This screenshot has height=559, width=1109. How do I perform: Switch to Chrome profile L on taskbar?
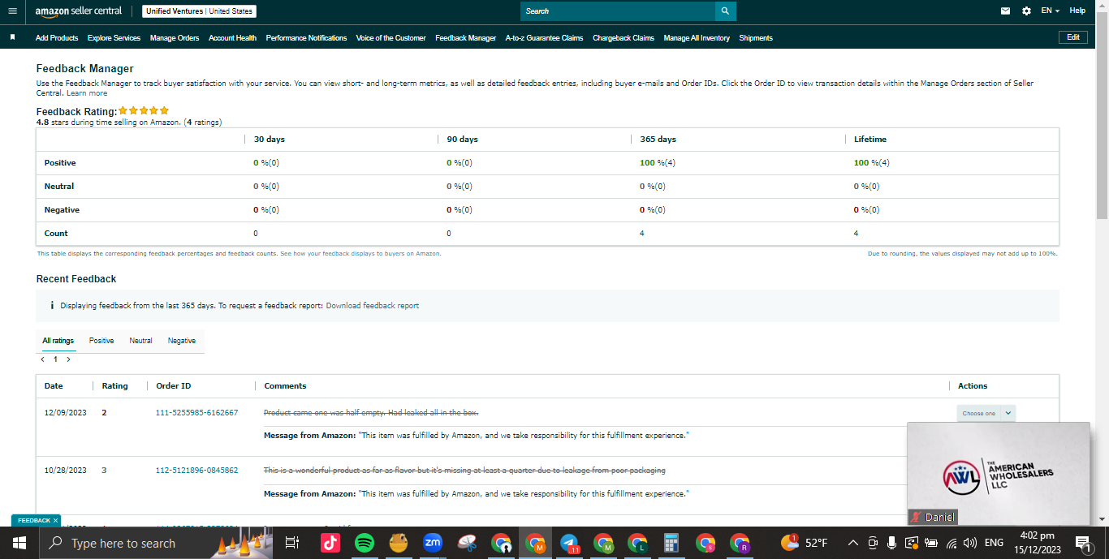[637, 543]
